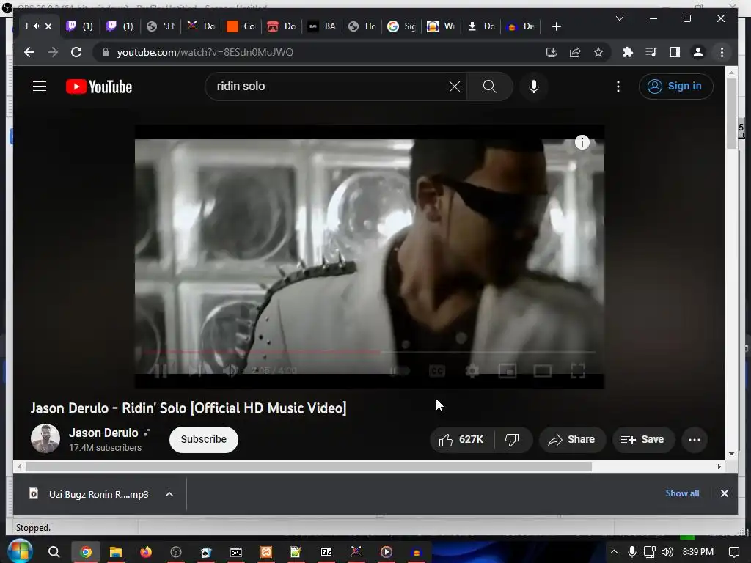Switch to the 'BA' tab

click(x=323, y=26)
